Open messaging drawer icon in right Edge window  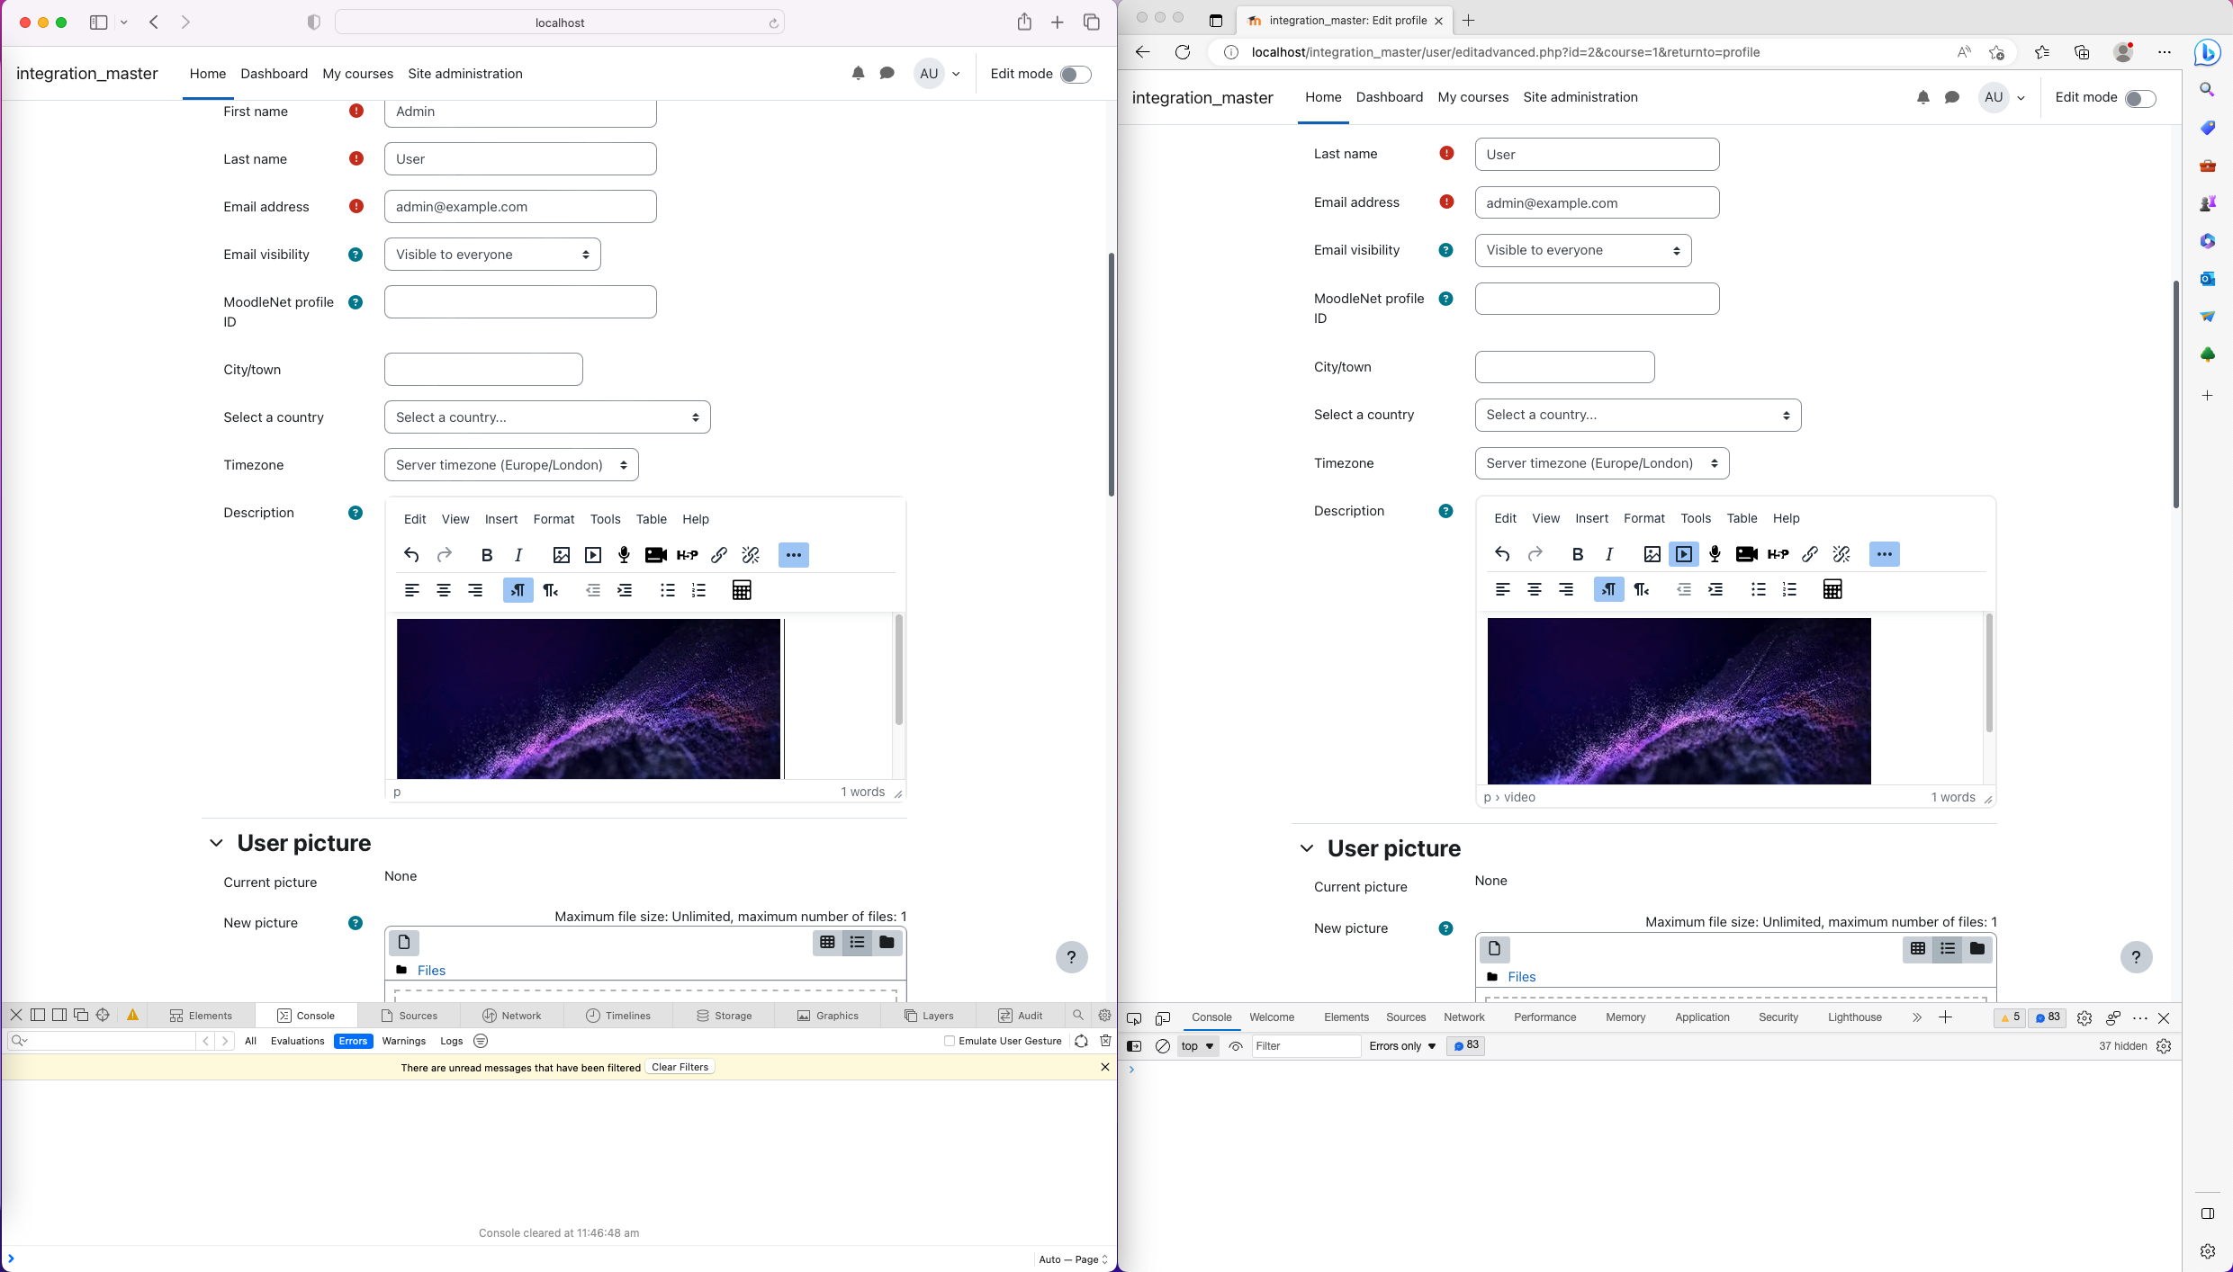pyautogui.click(x=1951, y=97)
